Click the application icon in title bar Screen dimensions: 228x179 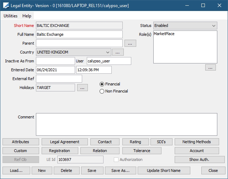click(x=6, y=6)
